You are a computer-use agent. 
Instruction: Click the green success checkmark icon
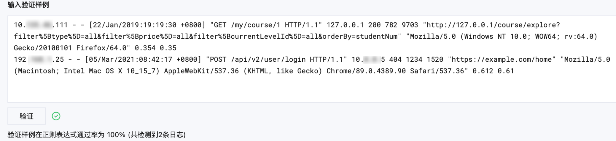click(56, 116)
